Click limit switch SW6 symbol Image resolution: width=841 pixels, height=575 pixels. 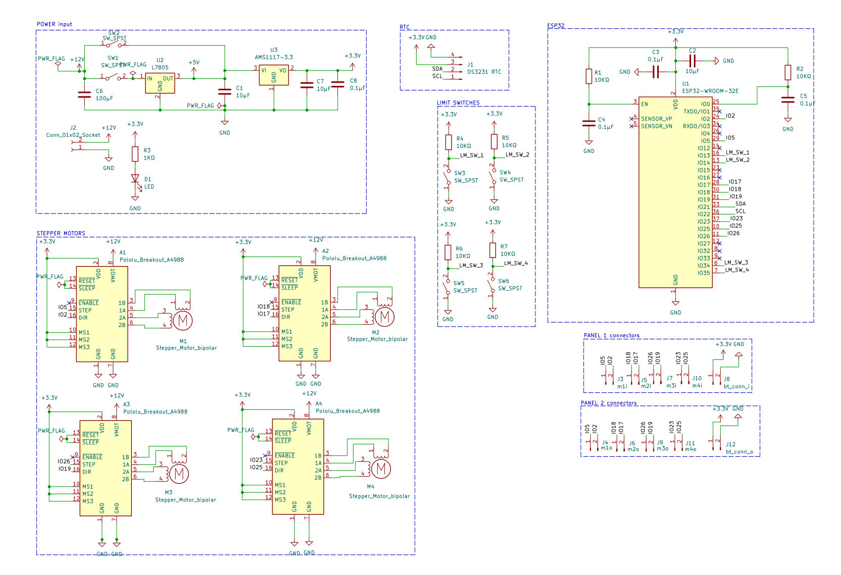click(491, 285)
